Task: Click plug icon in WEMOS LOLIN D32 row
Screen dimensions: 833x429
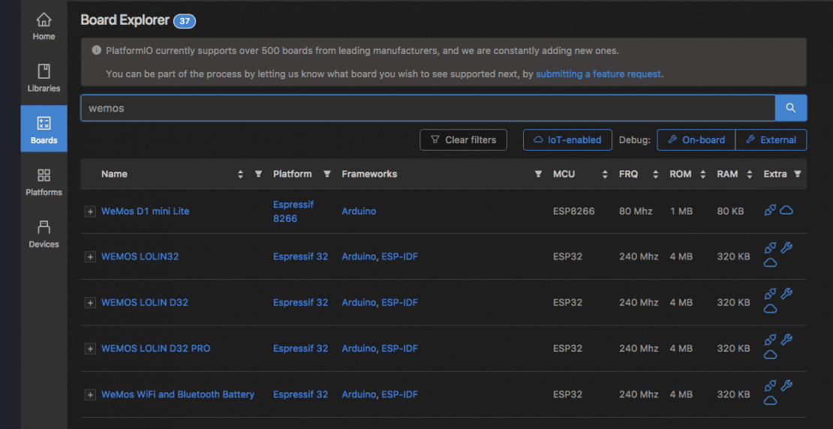Action: tap(770, 294)
